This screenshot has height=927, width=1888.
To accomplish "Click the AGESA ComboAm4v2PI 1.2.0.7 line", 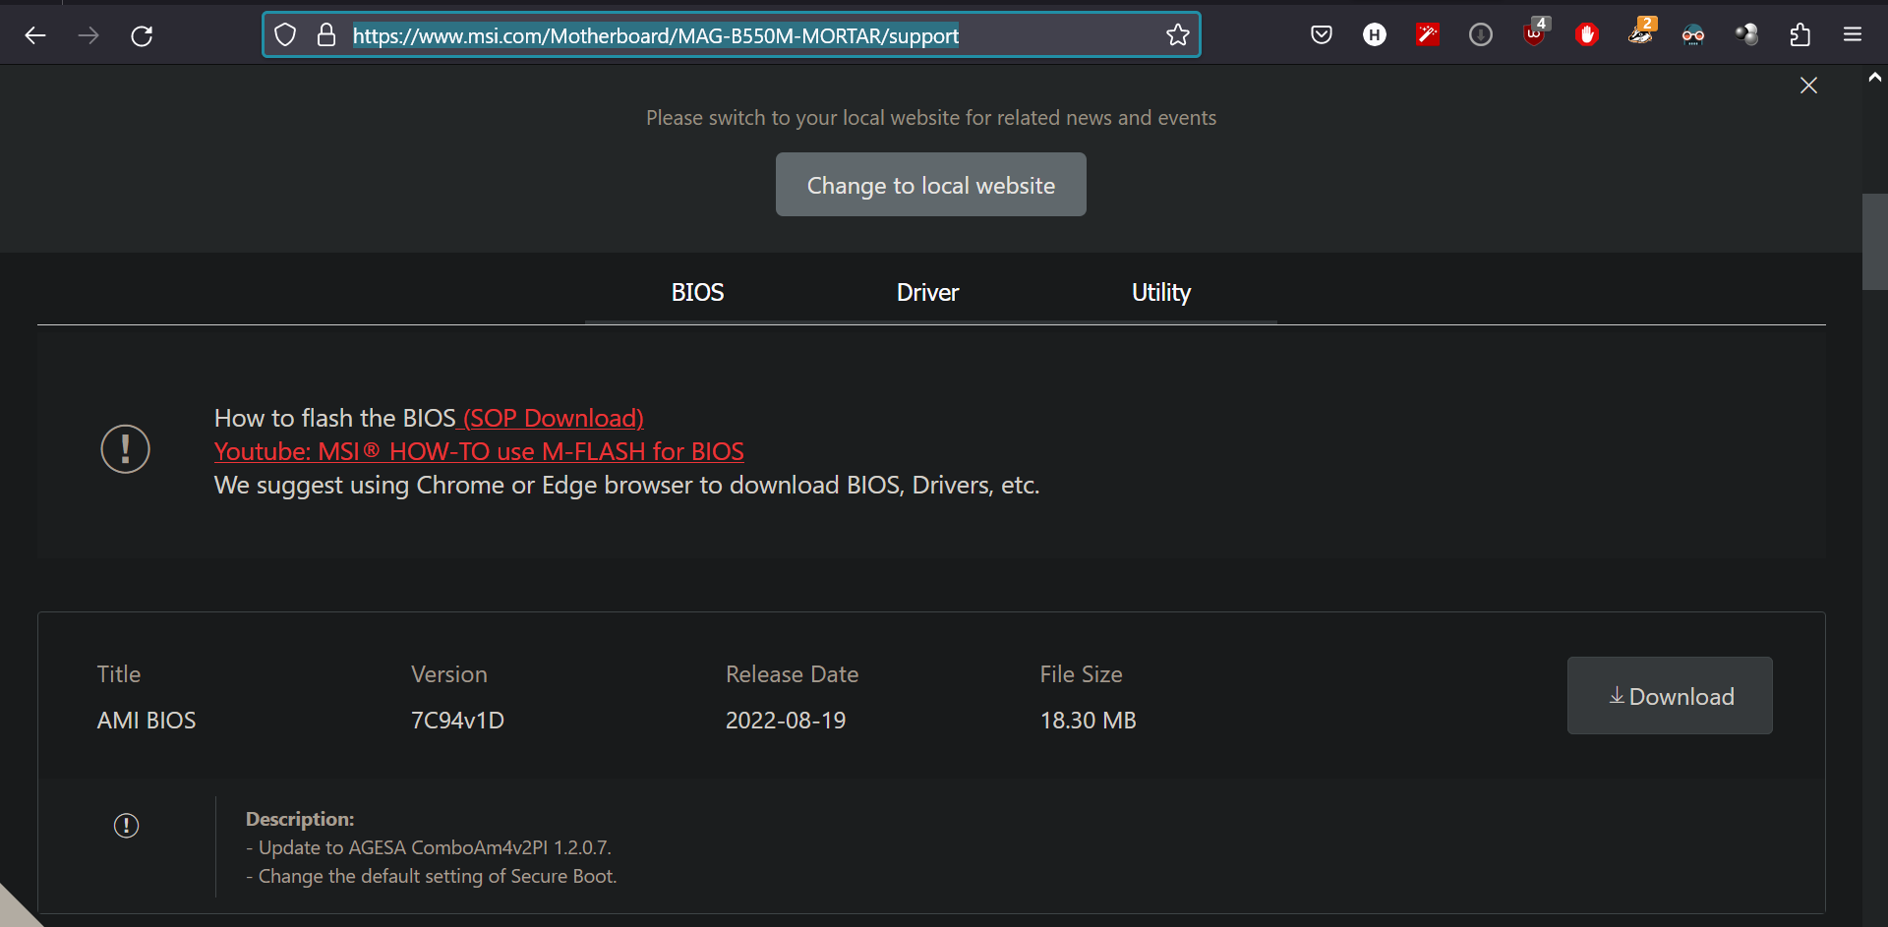I will (429, 847).
